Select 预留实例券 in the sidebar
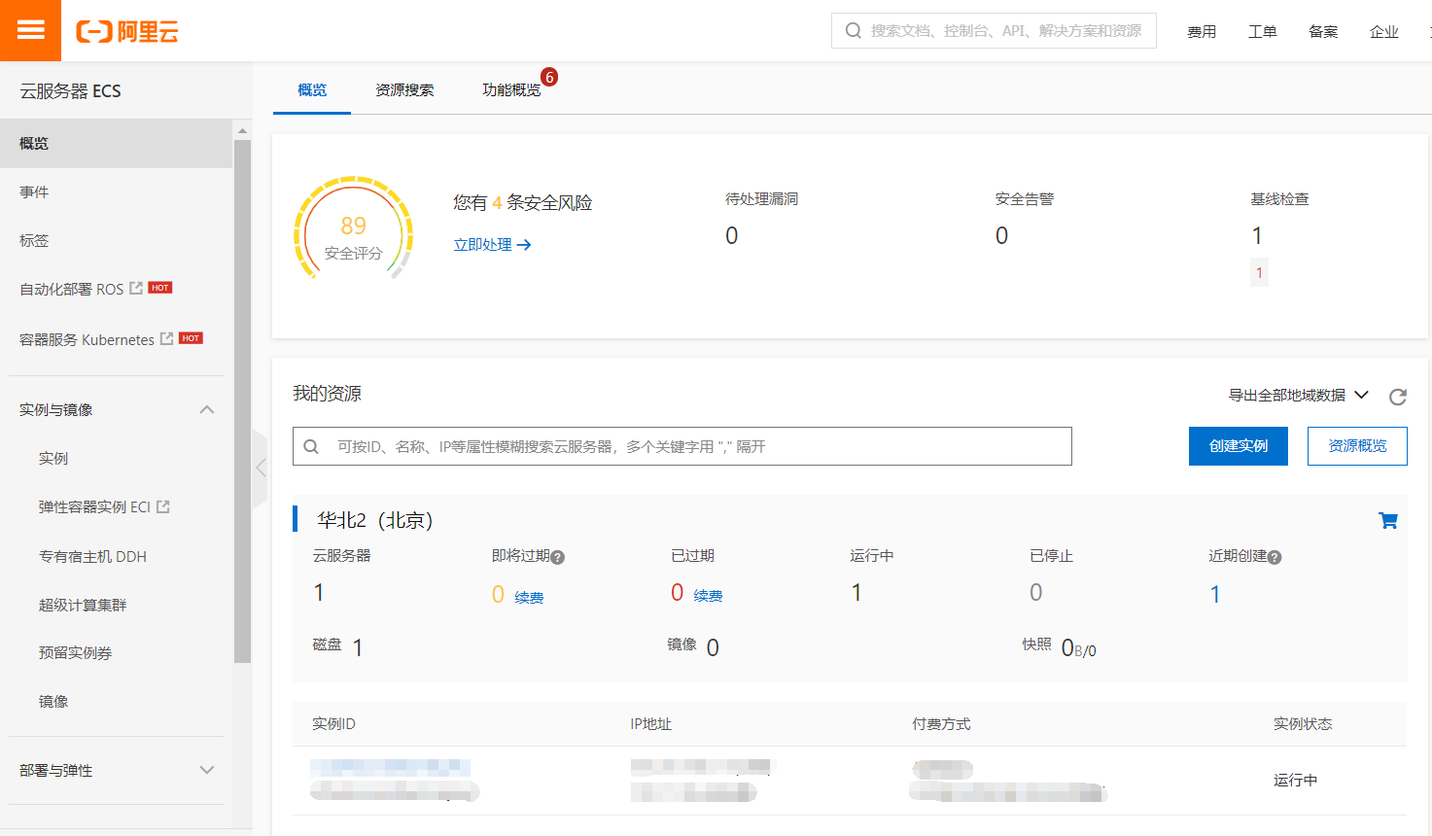This screenshot has height=836, width=1432. tap(75, 652)
